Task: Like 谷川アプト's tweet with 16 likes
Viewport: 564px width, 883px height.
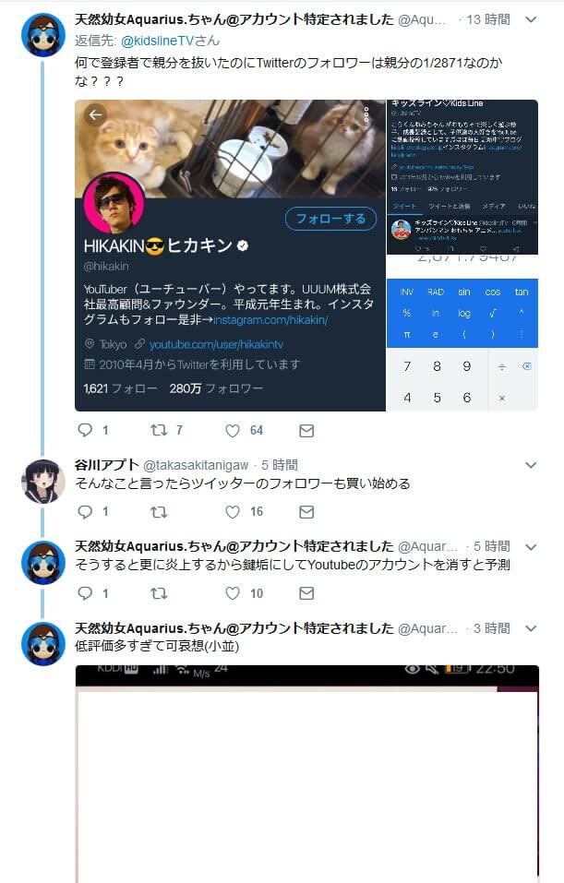Action: coord(233,512)
